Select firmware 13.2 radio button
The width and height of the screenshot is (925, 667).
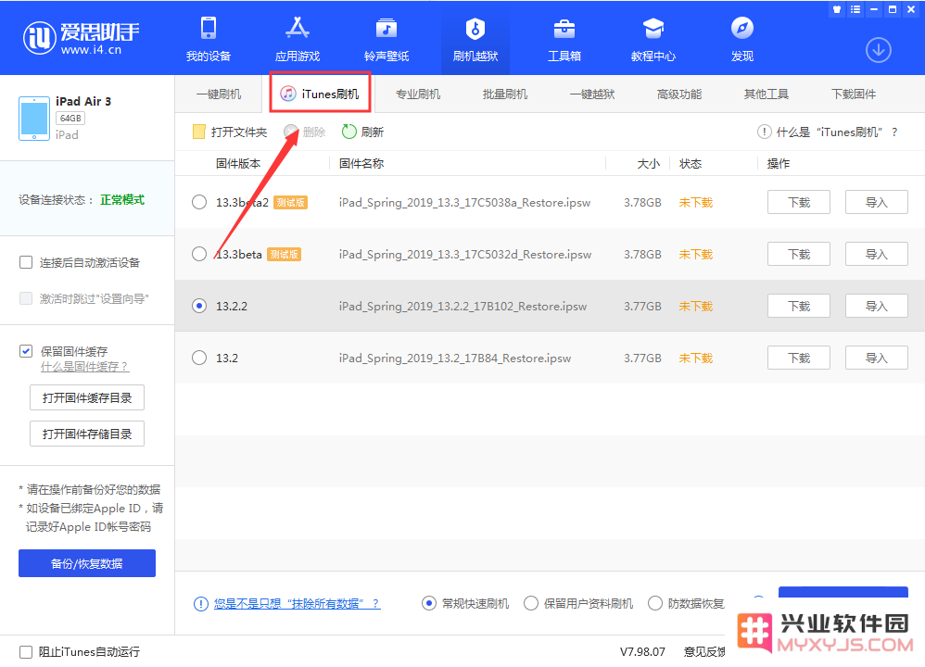point(199,358)
